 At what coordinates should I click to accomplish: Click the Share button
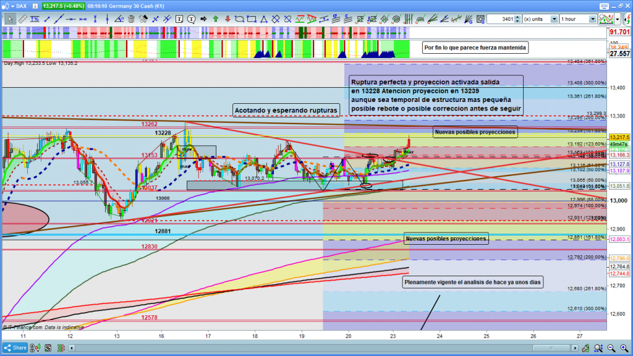pos(15,349)
